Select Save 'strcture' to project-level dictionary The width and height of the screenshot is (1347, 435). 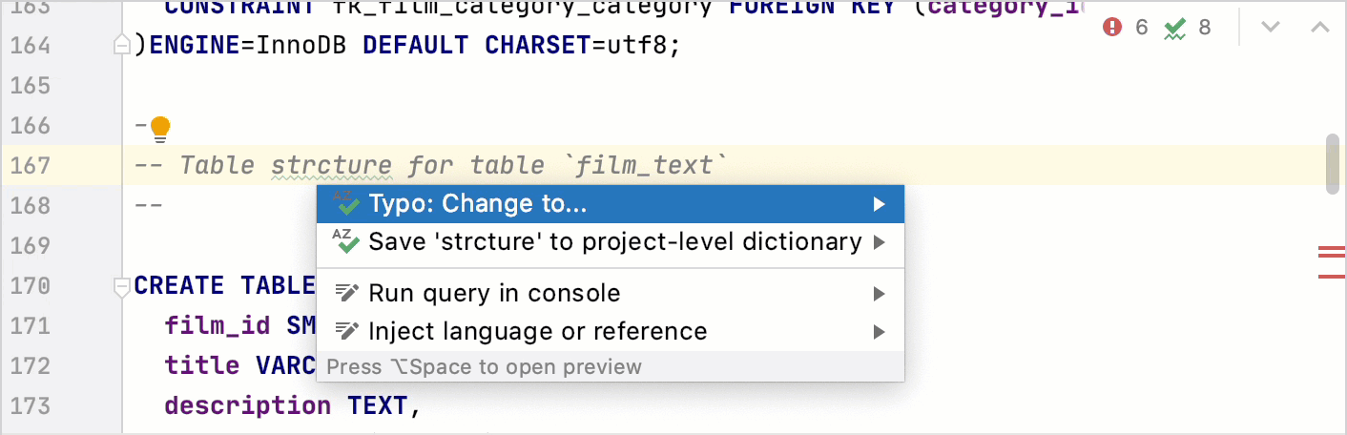pos(614,242)
